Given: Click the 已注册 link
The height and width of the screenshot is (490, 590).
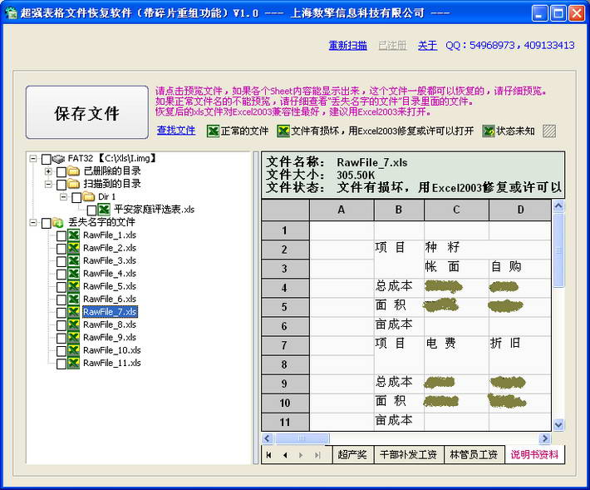Looking at the screenshot, I should 392,46.
